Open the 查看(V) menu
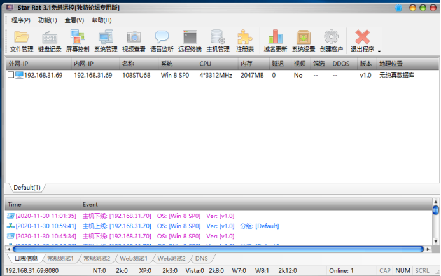The width and height of the screenshot is (441, 276). pyautogui.click(x=74, y=20)
